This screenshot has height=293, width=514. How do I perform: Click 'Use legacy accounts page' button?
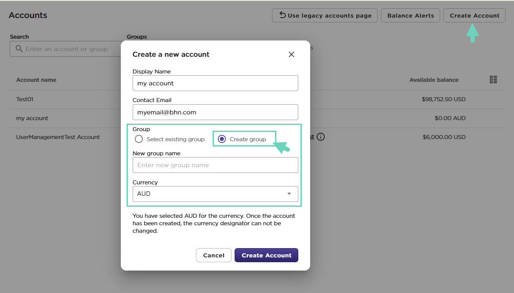pyautogui.click(x=325, y=15)
